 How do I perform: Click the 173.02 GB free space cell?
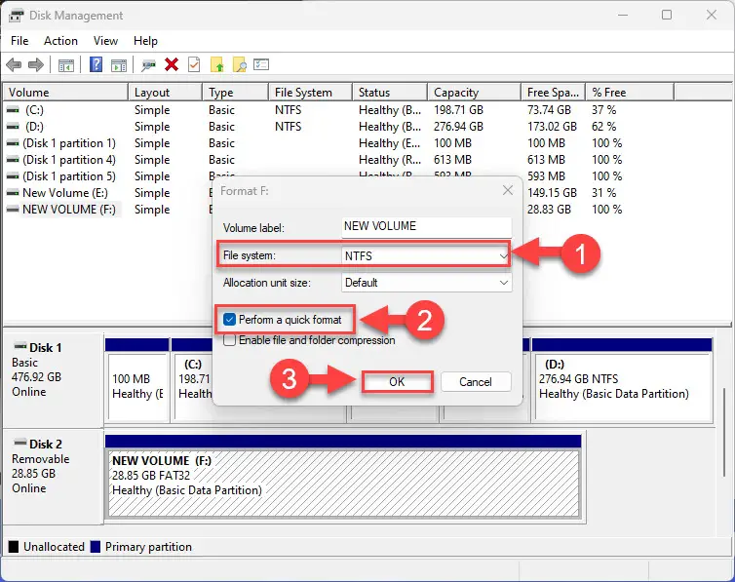pyautogui.click(x=552, y=127)
